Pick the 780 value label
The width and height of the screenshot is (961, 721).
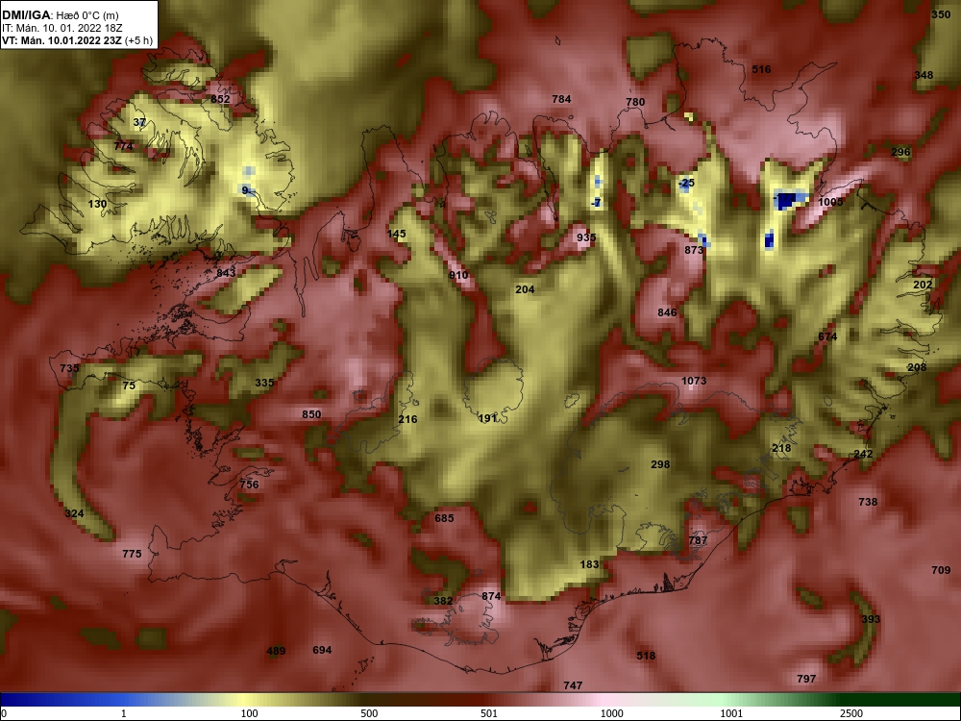[x=635, y=102]
